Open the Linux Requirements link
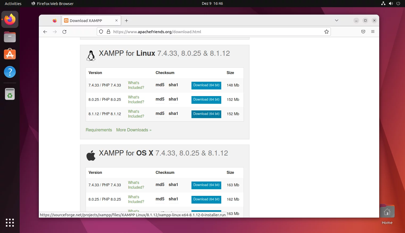 (99, 130)
